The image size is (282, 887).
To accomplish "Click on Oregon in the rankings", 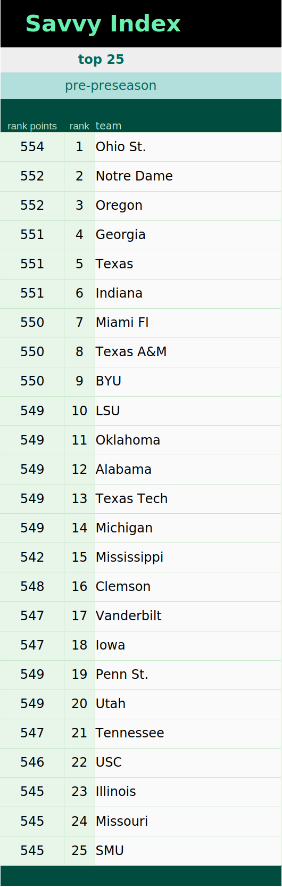I will 119,206.
